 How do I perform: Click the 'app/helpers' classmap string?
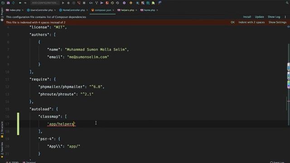coord(62,124)
